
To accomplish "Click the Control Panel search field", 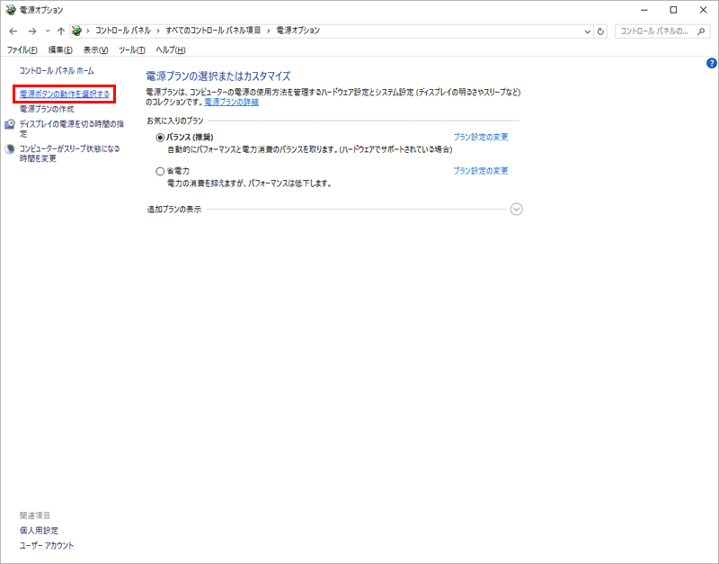I will click(656, 31).
